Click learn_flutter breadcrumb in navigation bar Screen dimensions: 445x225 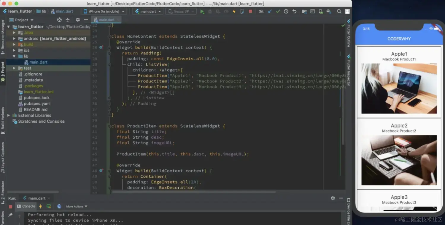(17, 11)
